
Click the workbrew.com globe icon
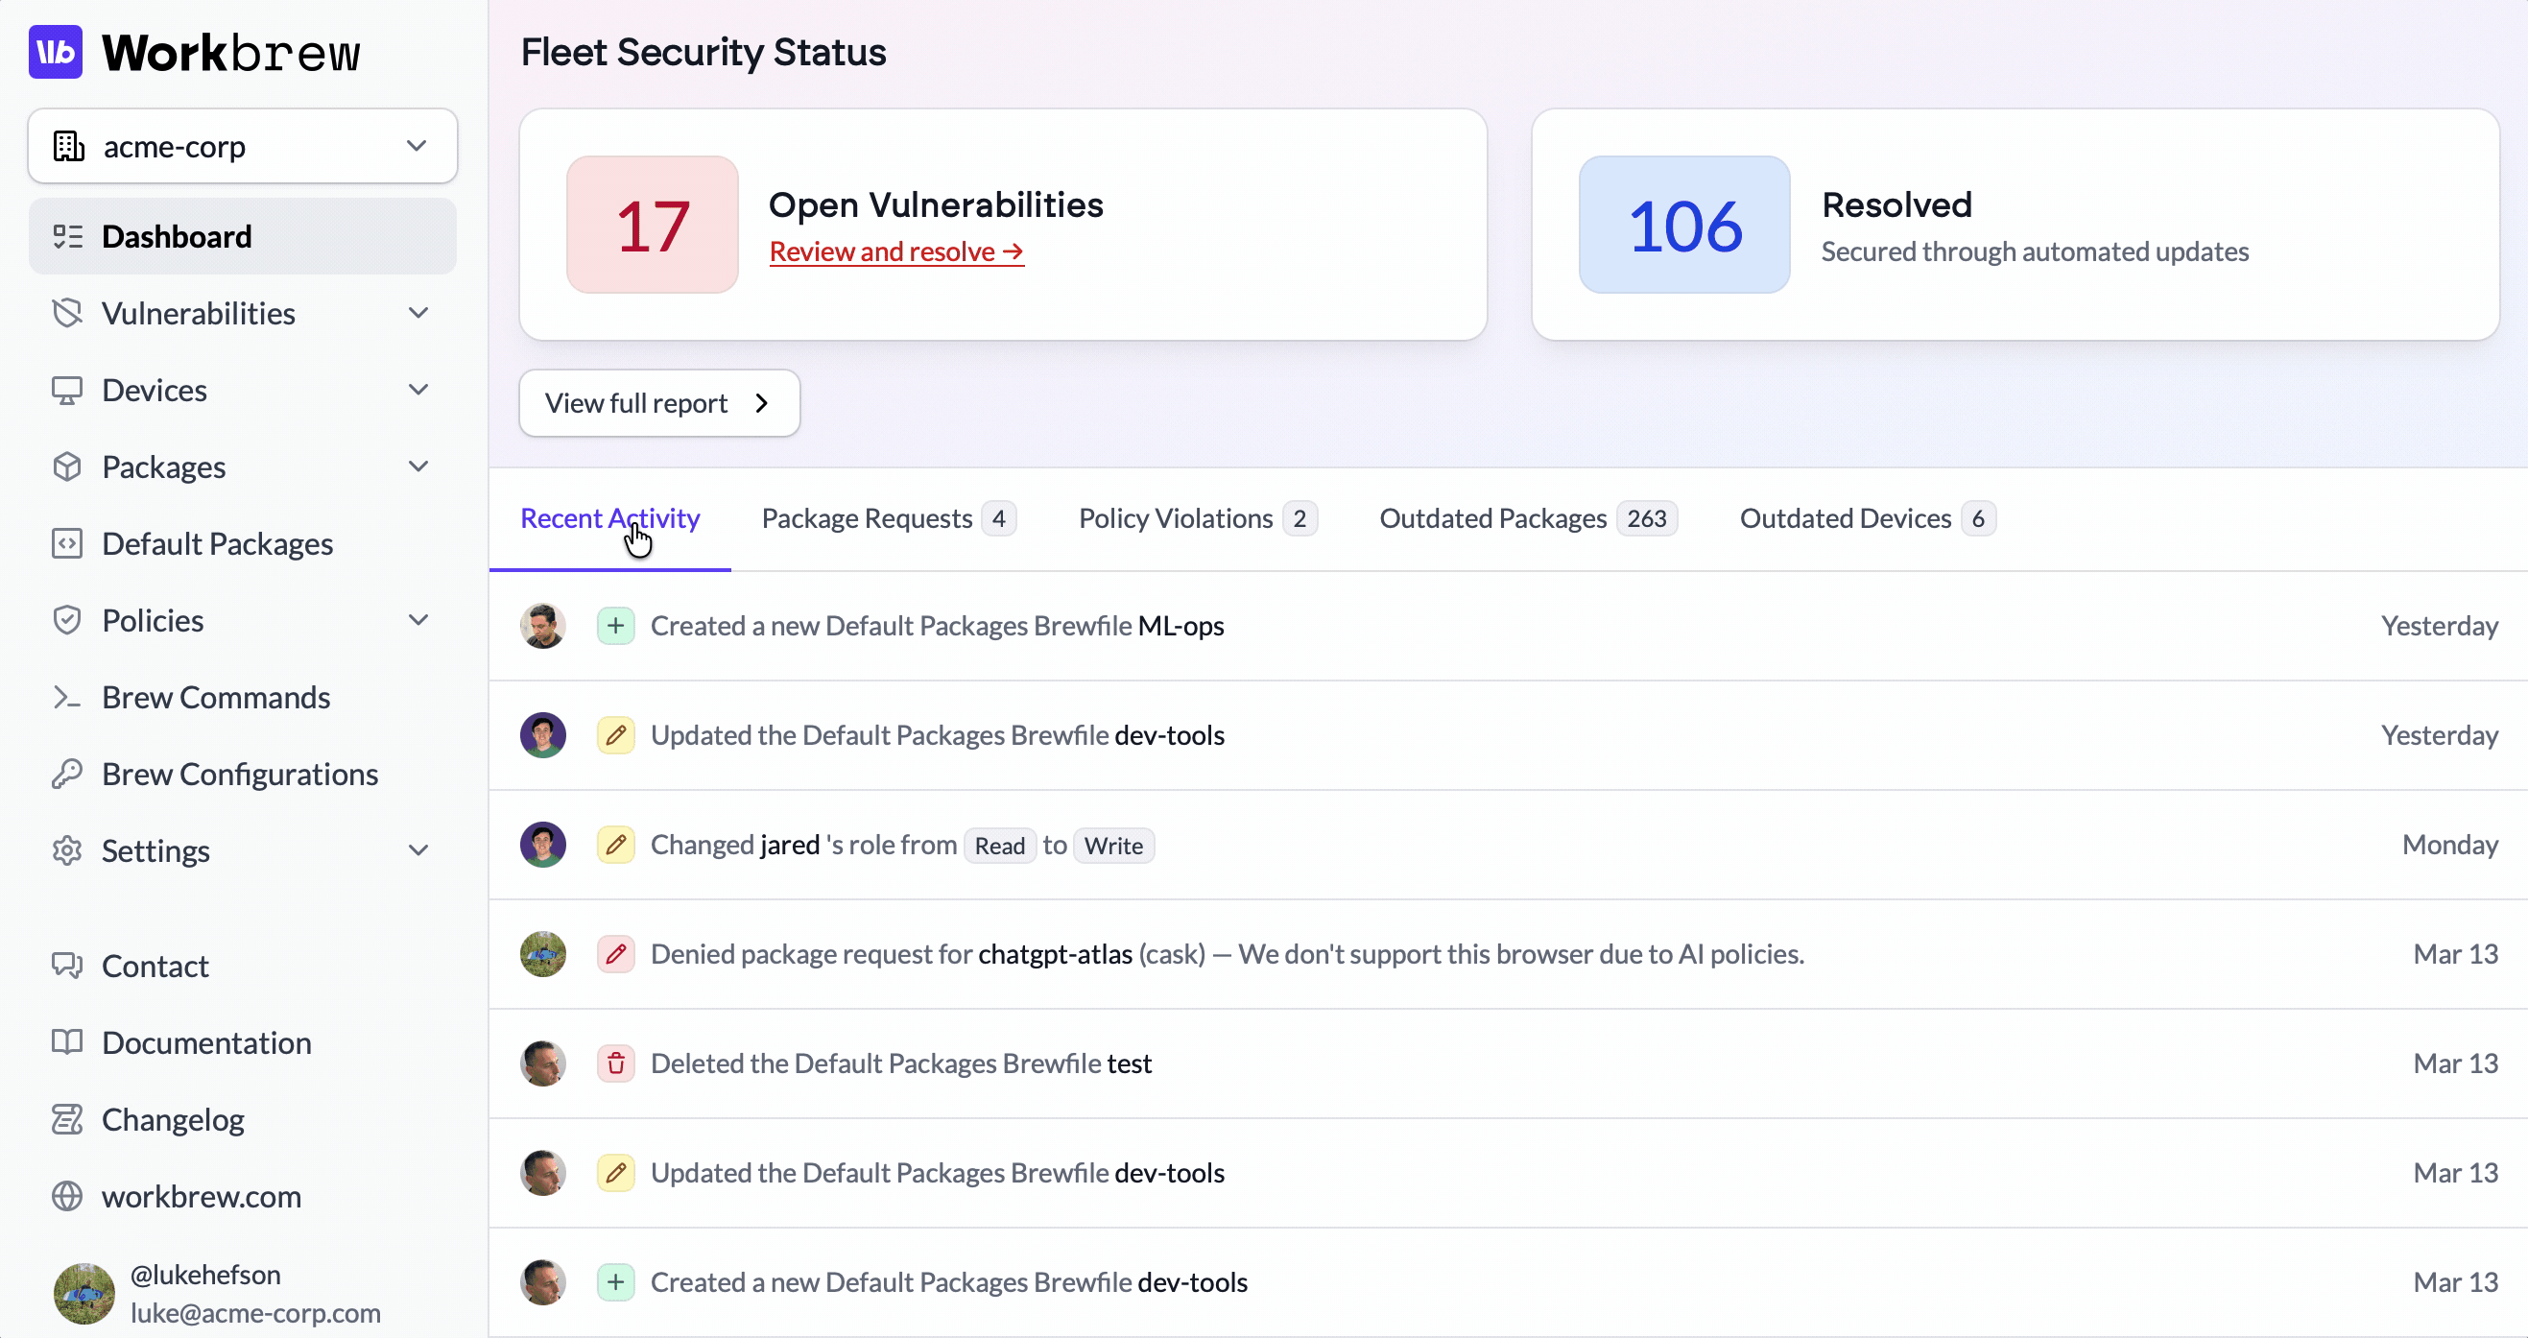tap(67, 1197)
